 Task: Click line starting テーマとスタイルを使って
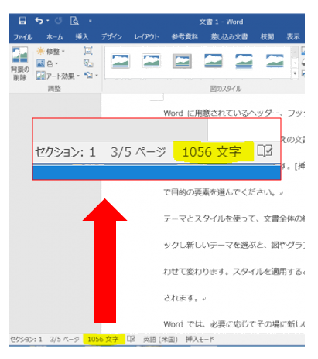click(x=234, y=218)
